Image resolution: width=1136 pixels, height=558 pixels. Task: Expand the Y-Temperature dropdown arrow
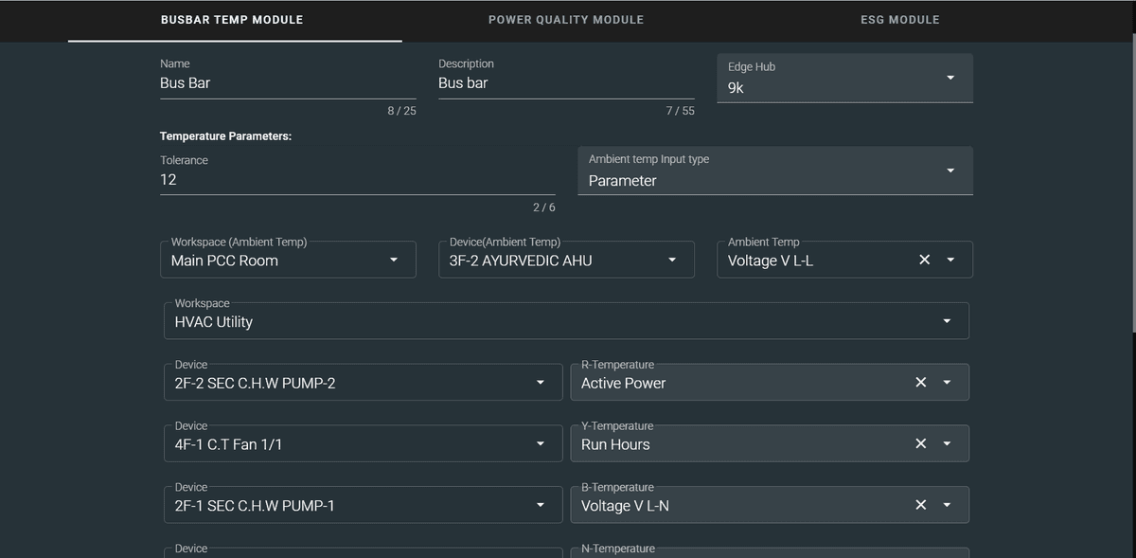947,444
